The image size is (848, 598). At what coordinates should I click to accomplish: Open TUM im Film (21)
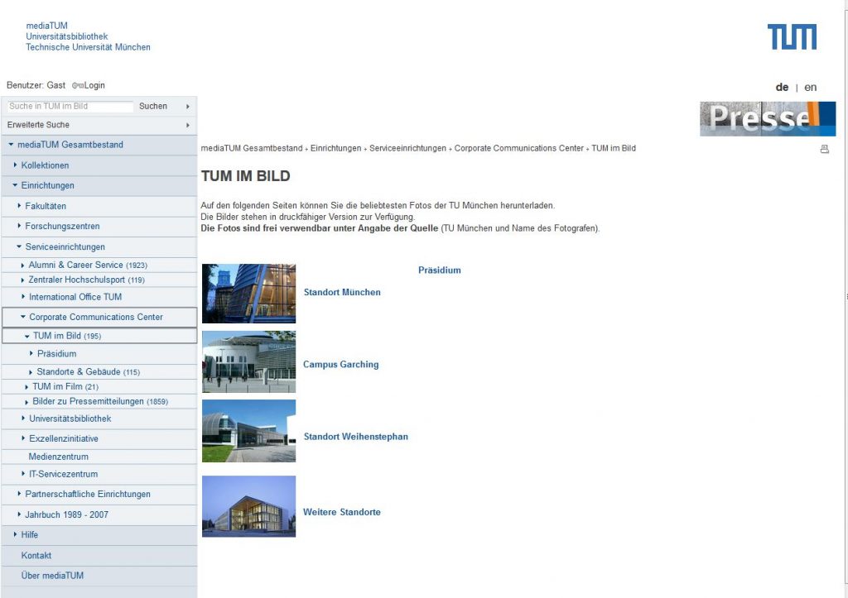coord(65,386)
